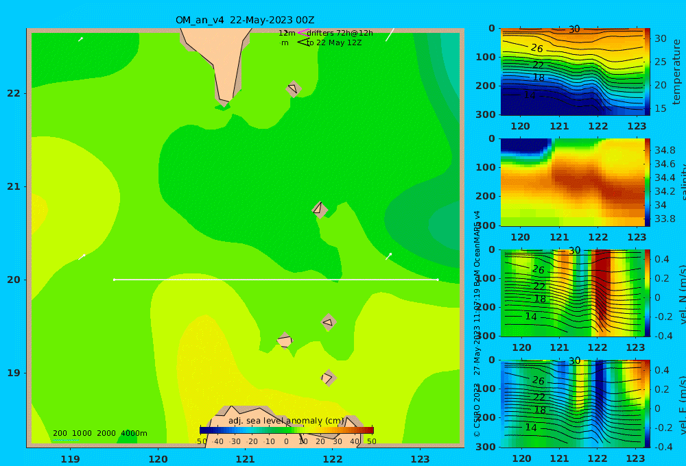
Task: Click the temperature section panel
Action: click(x=572, y=72)
